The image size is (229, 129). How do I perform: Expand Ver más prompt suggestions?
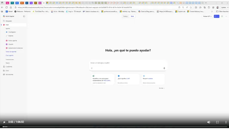point(162,88)
